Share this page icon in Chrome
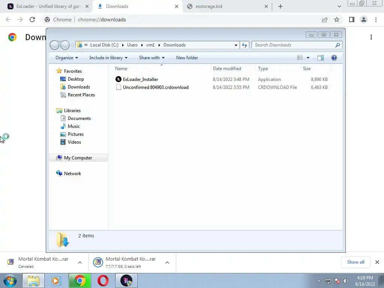Image resolution: width=384 pixels, height=288 pixels. (325, 19)
